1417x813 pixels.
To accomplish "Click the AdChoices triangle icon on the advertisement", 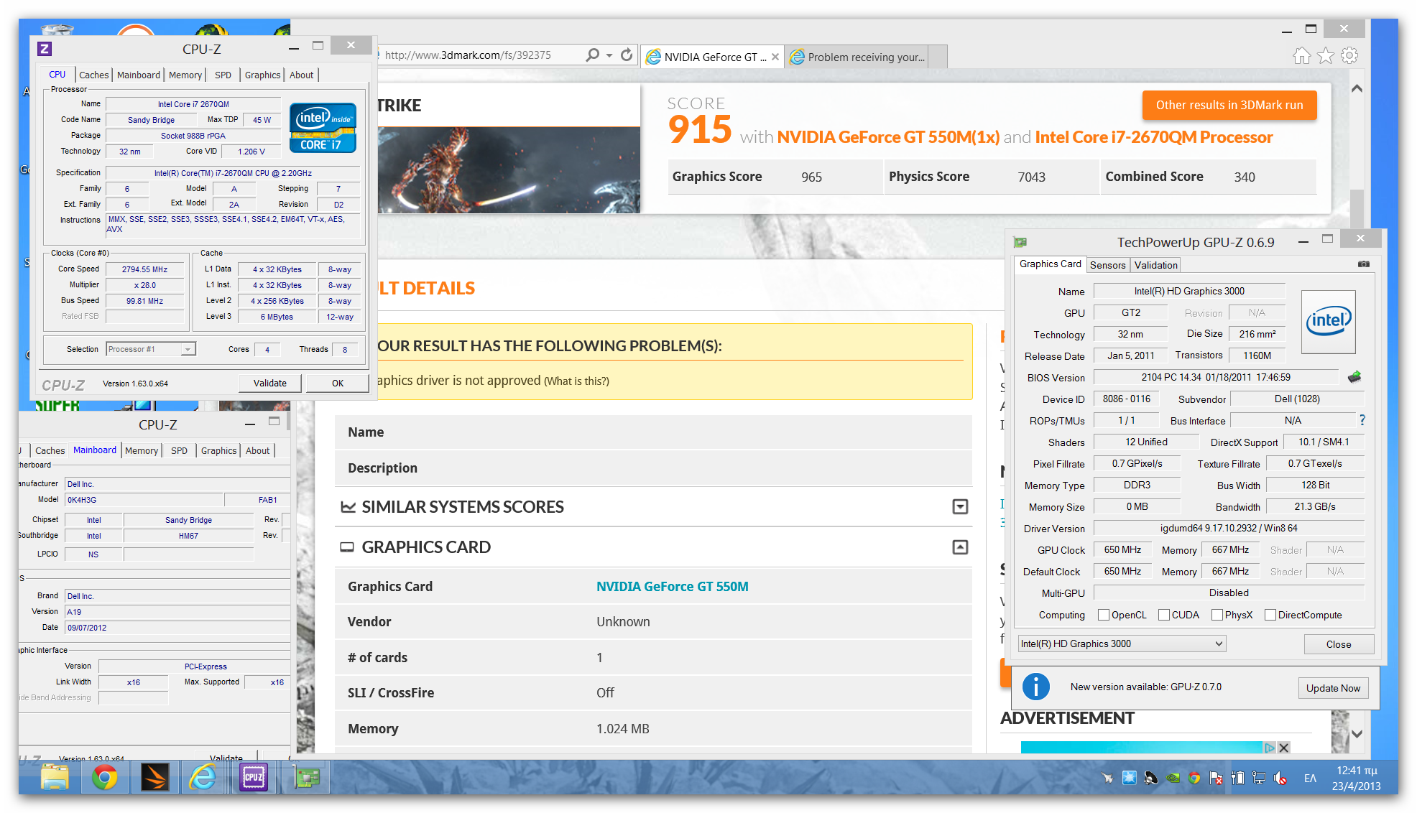I will (x=1270, y=748).
